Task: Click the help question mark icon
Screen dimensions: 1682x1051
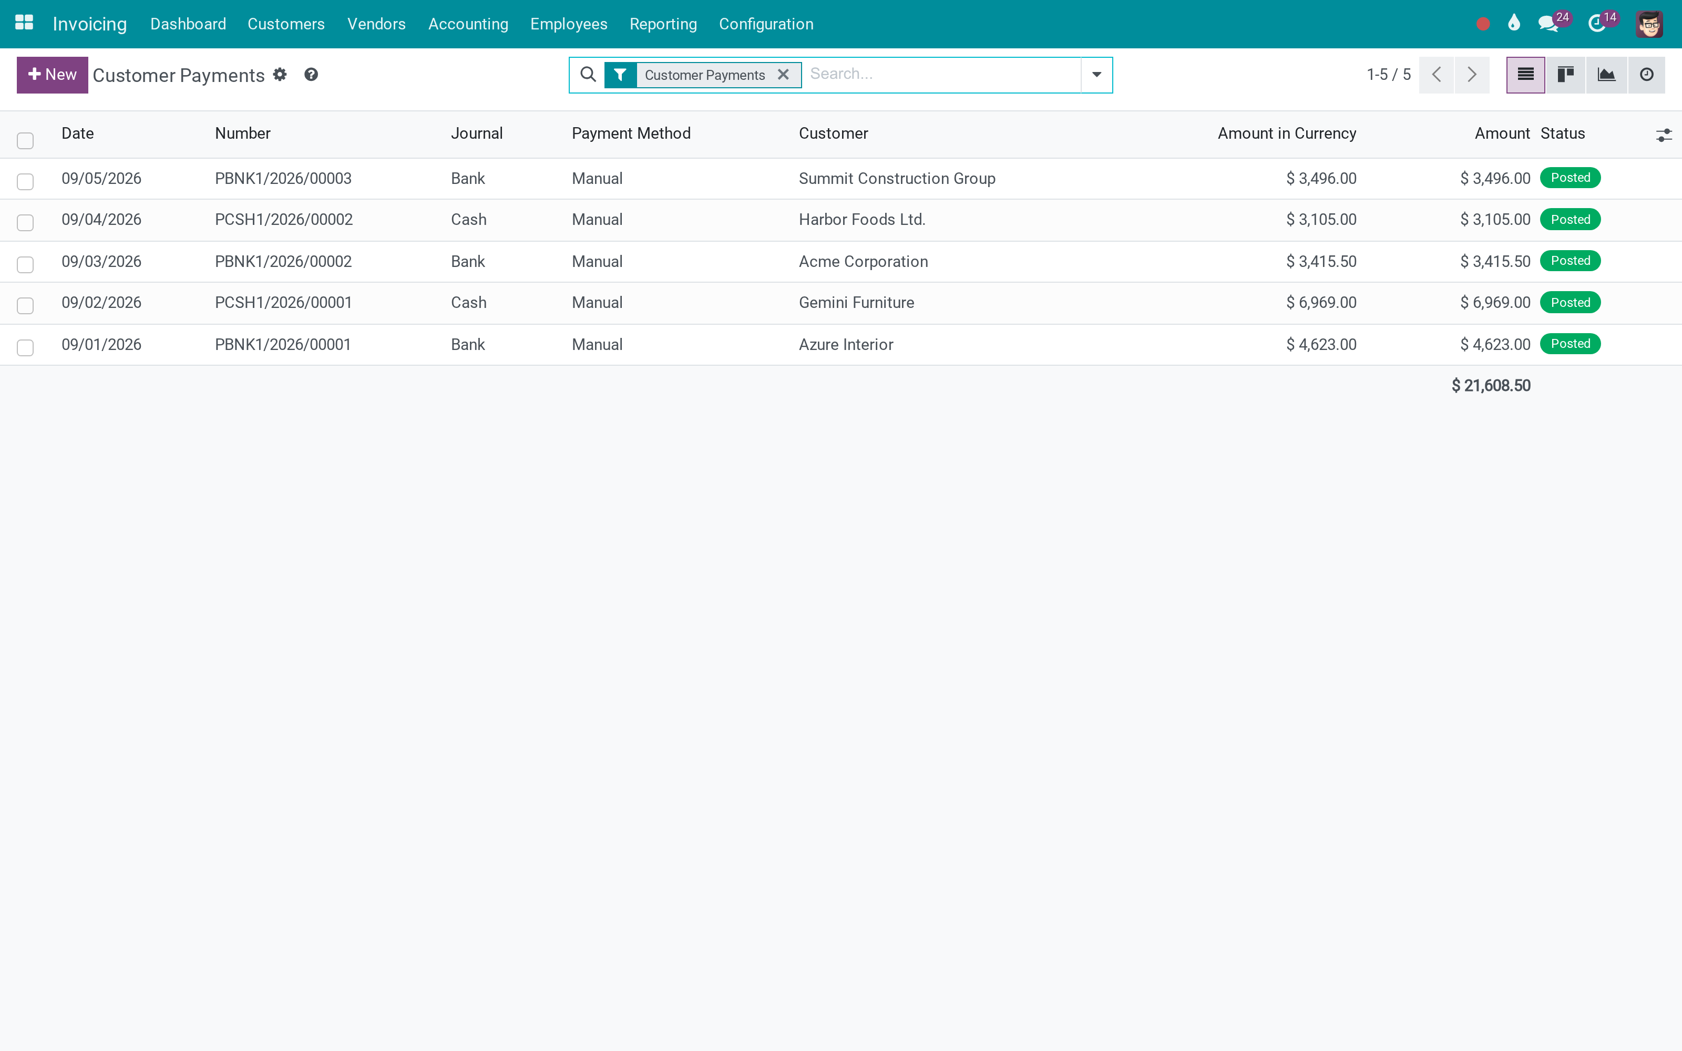Action: (311, 75)
